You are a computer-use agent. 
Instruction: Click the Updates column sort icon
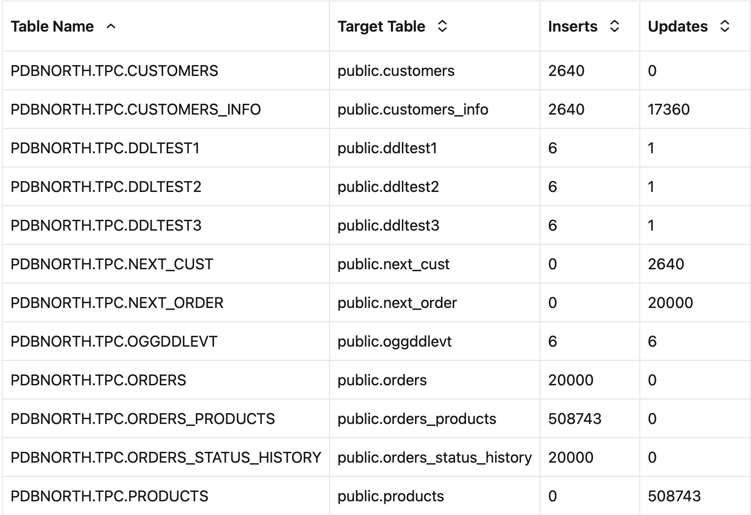[724, 27]
